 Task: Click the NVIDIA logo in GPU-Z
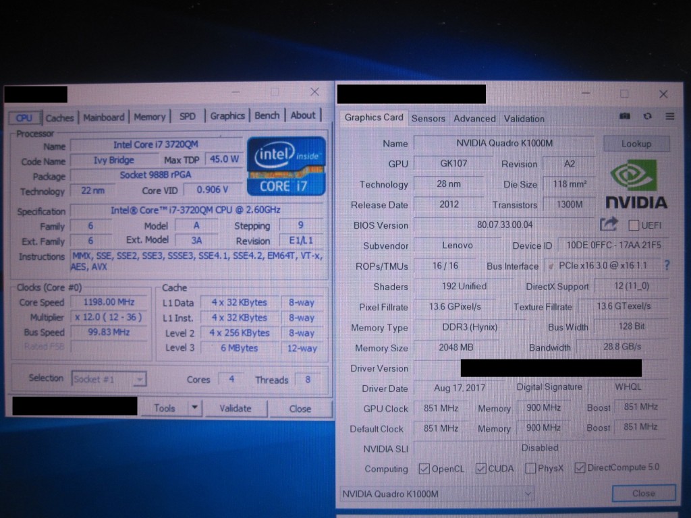pyautogui.click(x=636, y=184)
